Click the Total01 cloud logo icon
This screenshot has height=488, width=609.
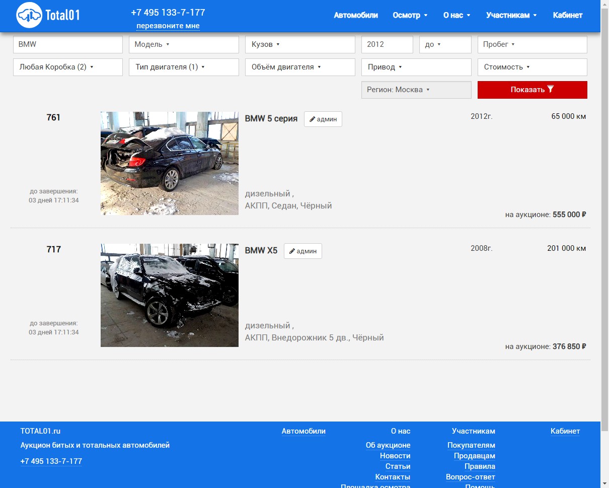coord(29,15)
